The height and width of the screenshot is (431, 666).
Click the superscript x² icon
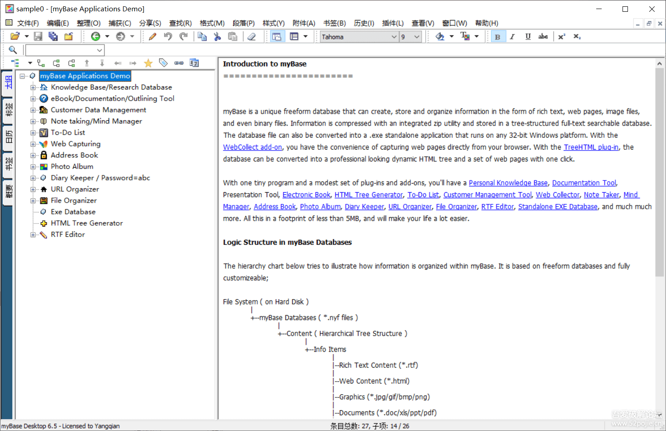562,37
